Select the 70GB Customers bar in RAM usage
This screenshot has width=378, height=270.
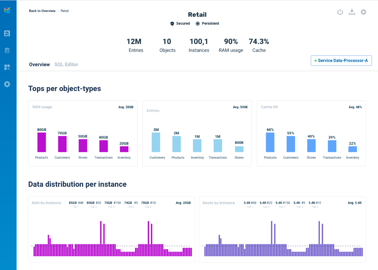click(x=62, y=144)
